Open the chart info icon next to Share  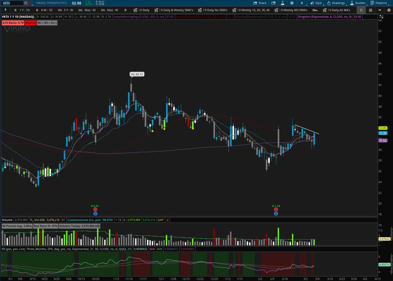[x=273, y=3]
